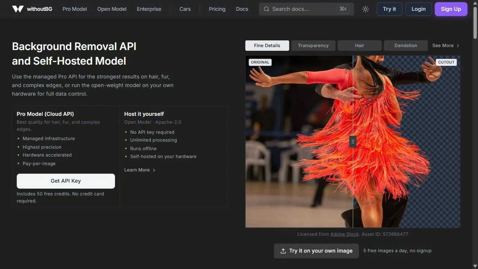Open the Docs link

point(242,9)
